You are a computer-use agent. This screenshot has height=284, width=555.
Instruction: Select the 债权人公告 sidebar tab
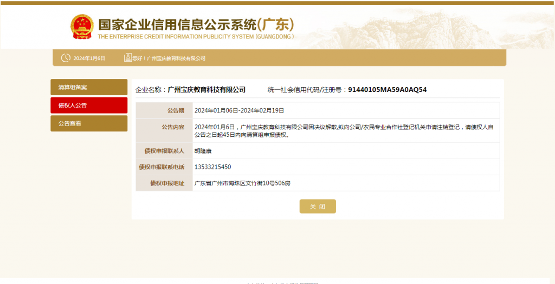point(89,105)
